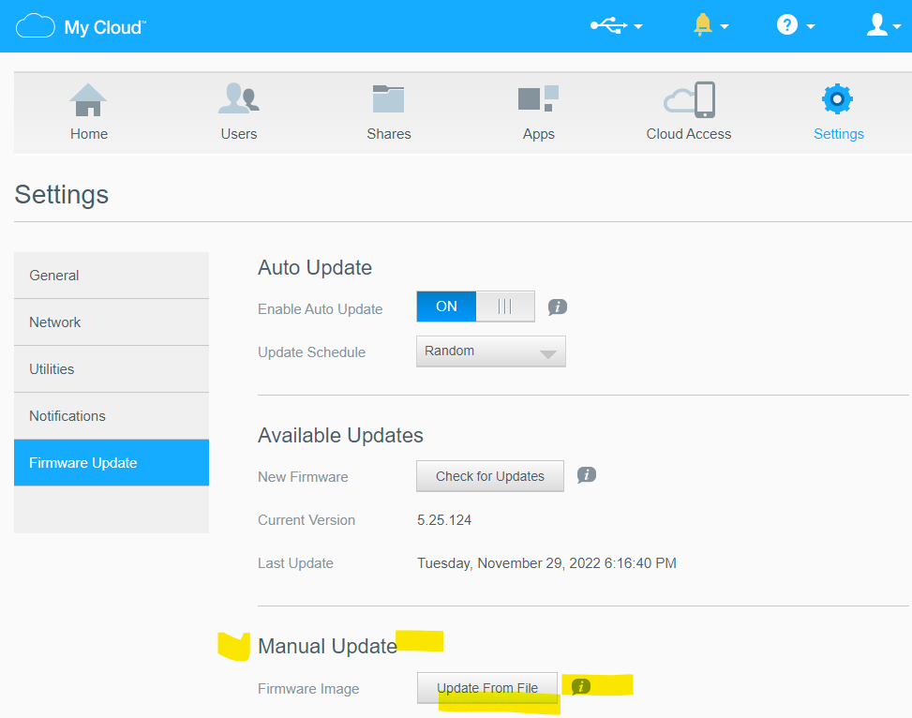The height and width of the screenshot is (718, 912).
Task: Expand the USB dropdown arrow
Action: (x=638, y=26)
